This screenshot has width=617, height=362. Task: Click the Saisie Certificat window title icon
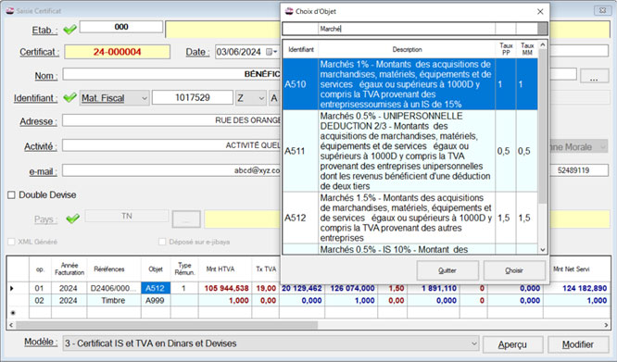(10, 10)
